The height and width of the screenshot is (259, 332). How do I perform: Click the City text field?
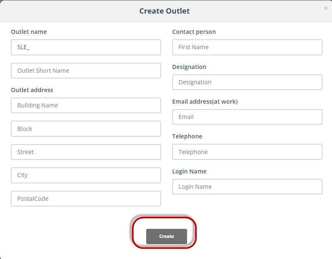[86, 175]
